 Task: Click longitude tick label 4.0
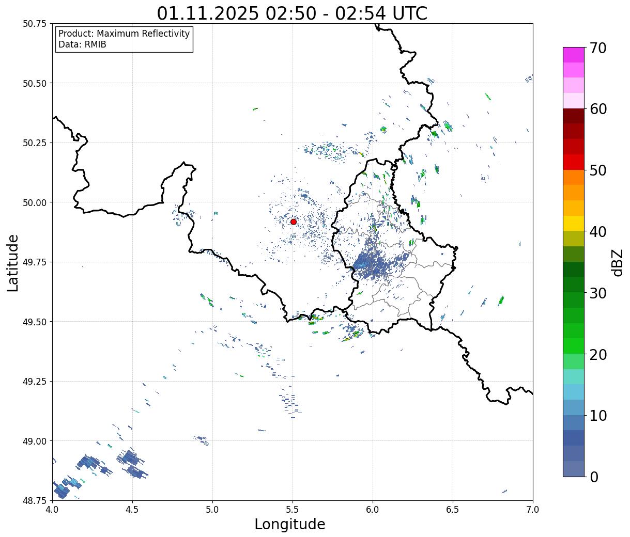point(52,510)
